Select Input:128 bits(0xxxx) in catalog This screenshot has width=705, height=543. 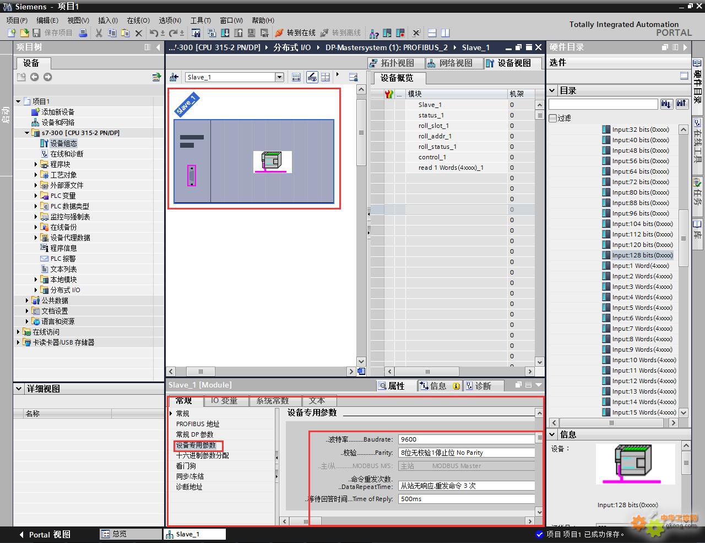click(x=642, y=255)
